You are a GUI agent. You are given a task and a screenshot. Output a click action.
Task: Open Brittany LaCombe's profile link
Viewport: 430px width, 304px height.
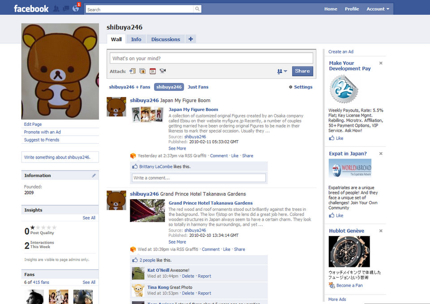(156, 167)
